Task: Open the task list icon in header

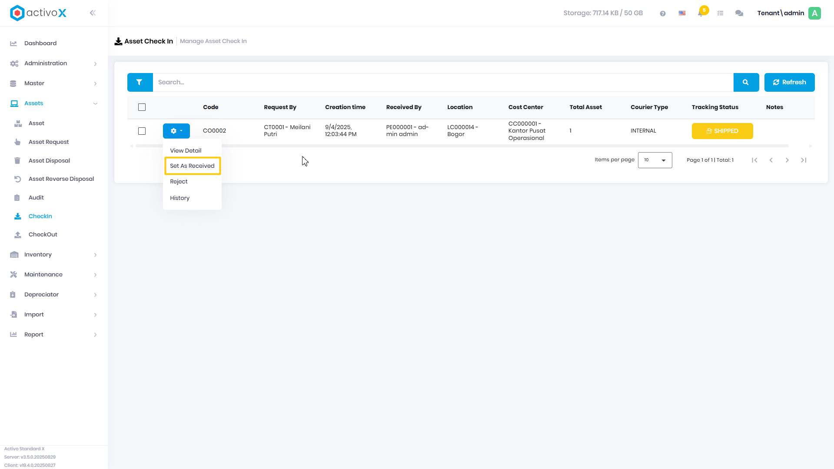Action: click(720, 13)
